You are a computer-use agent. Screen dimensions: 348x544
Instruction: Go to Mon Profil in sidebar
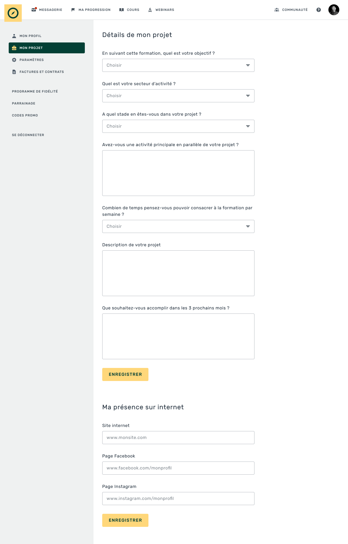pyautogui.click(x=30, y=36)
